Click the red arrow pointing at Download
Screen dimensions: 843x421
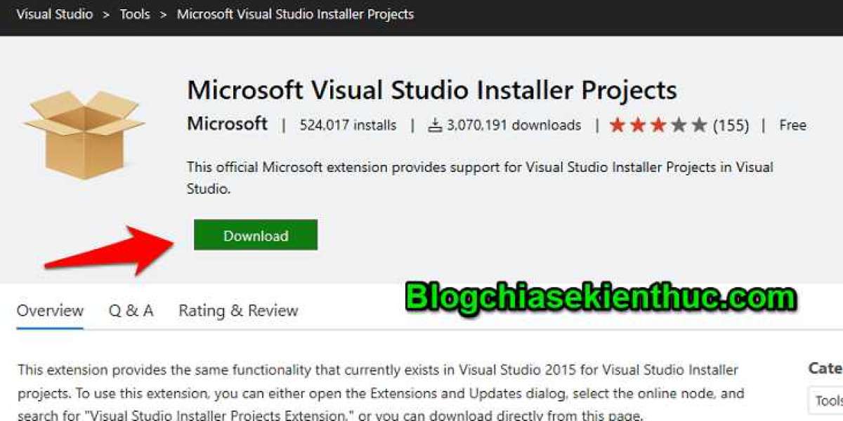[x=112, y=249]
